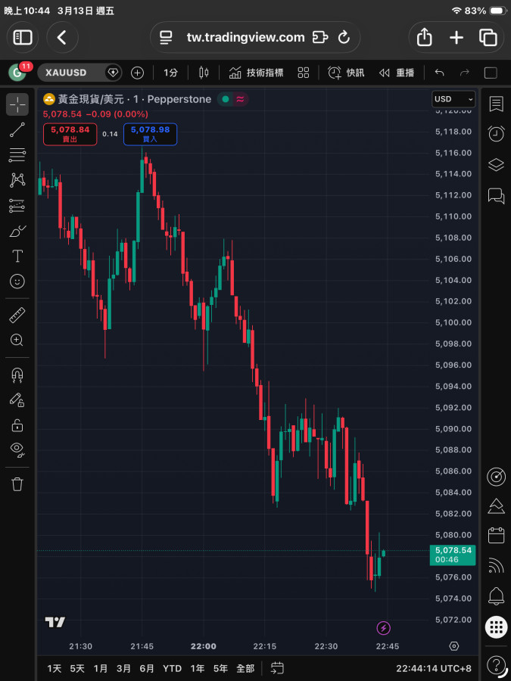The image size is (511, 681).
Task: Open the forecasting and measurement tools
Action: click(x=17, y=206)
